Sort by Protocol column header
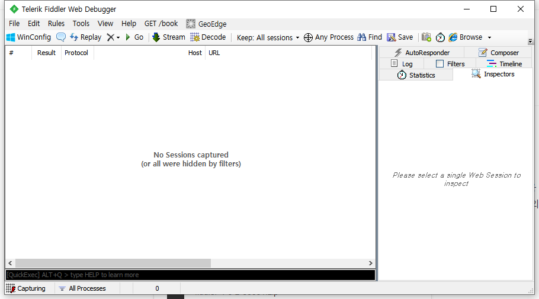The image size is (539, 299). point(76,53)
